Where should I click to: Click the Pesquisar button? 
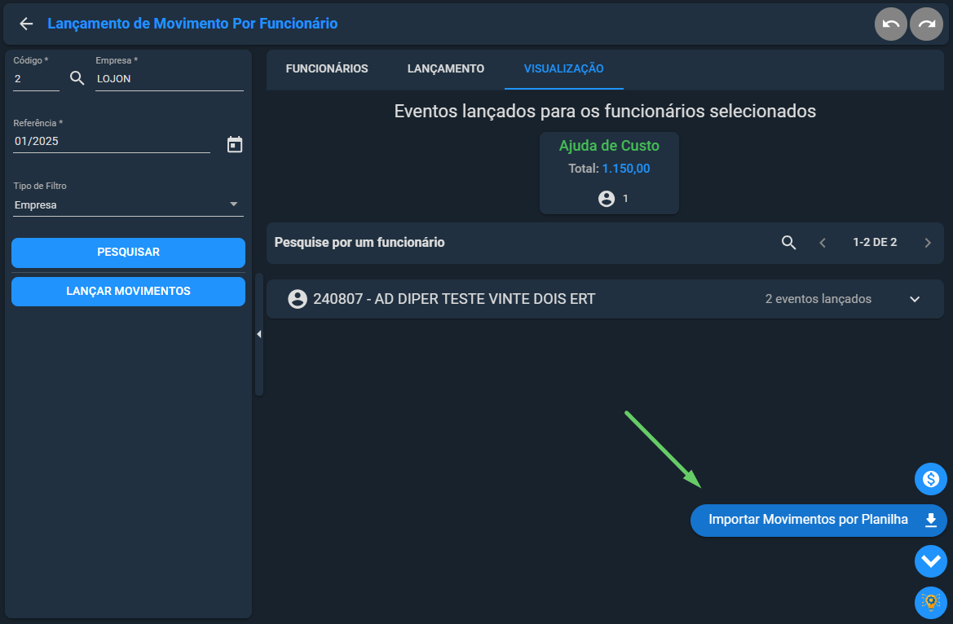coord(128,253)
